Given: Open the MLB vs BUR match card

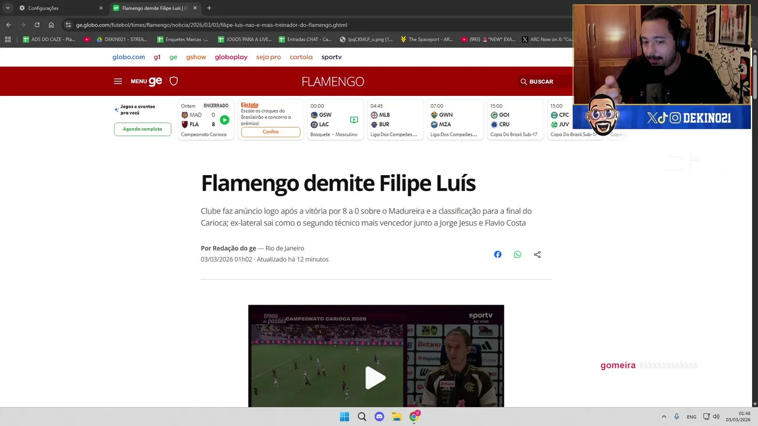Looking at the screenshot, I should point(395,120).
